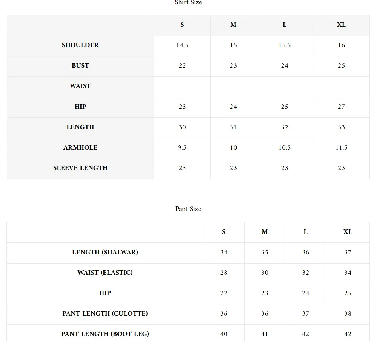Click the armhole value 11.5 for XL
This screenshot has height=341, width=374.
[341, 148]
